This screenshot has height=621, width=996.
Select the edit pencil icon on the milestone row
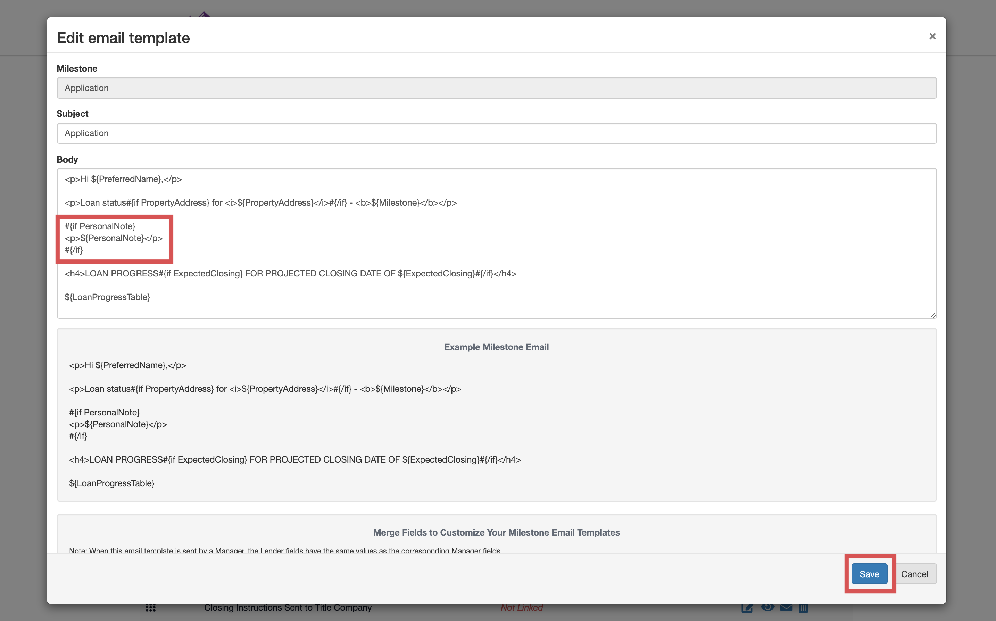pos(747,607)
